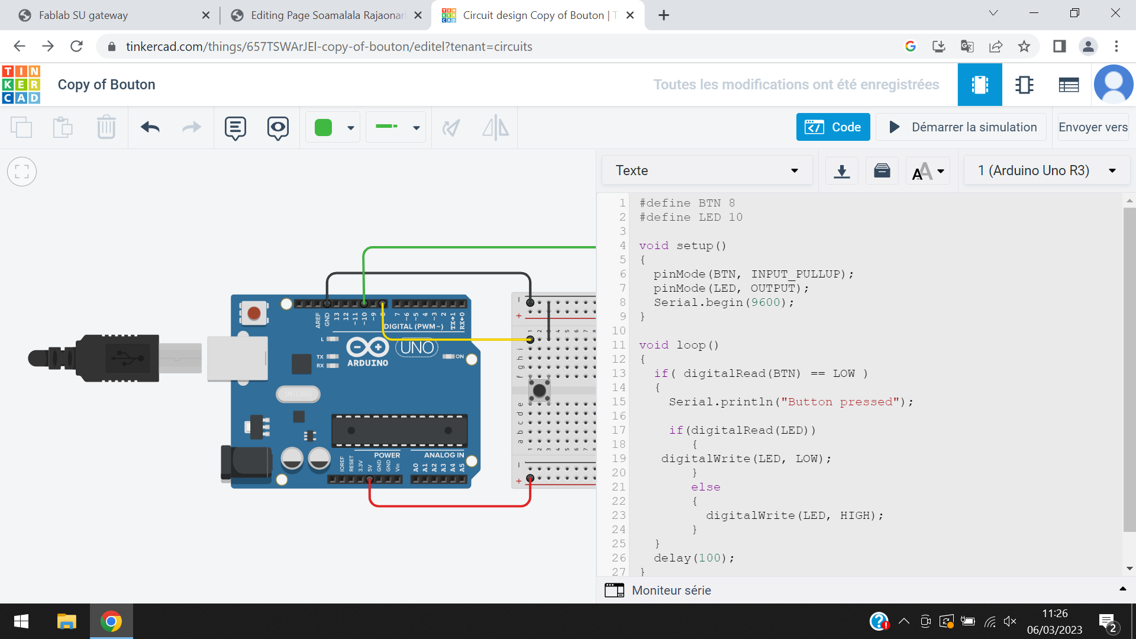Click the green wire in the circuit
This screenshot has height=639, width=1136.
(x=479, y=247)
